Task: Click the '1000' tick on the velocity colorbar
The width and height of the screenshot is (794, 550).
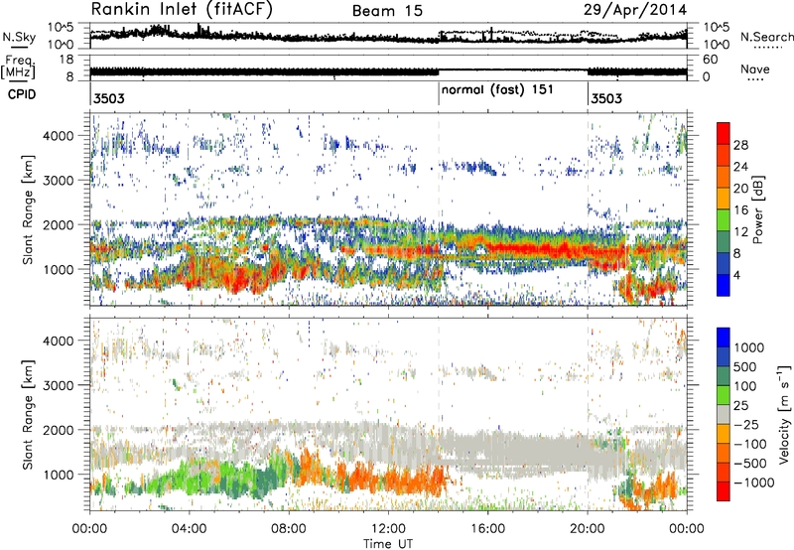Action: point(749,347)
